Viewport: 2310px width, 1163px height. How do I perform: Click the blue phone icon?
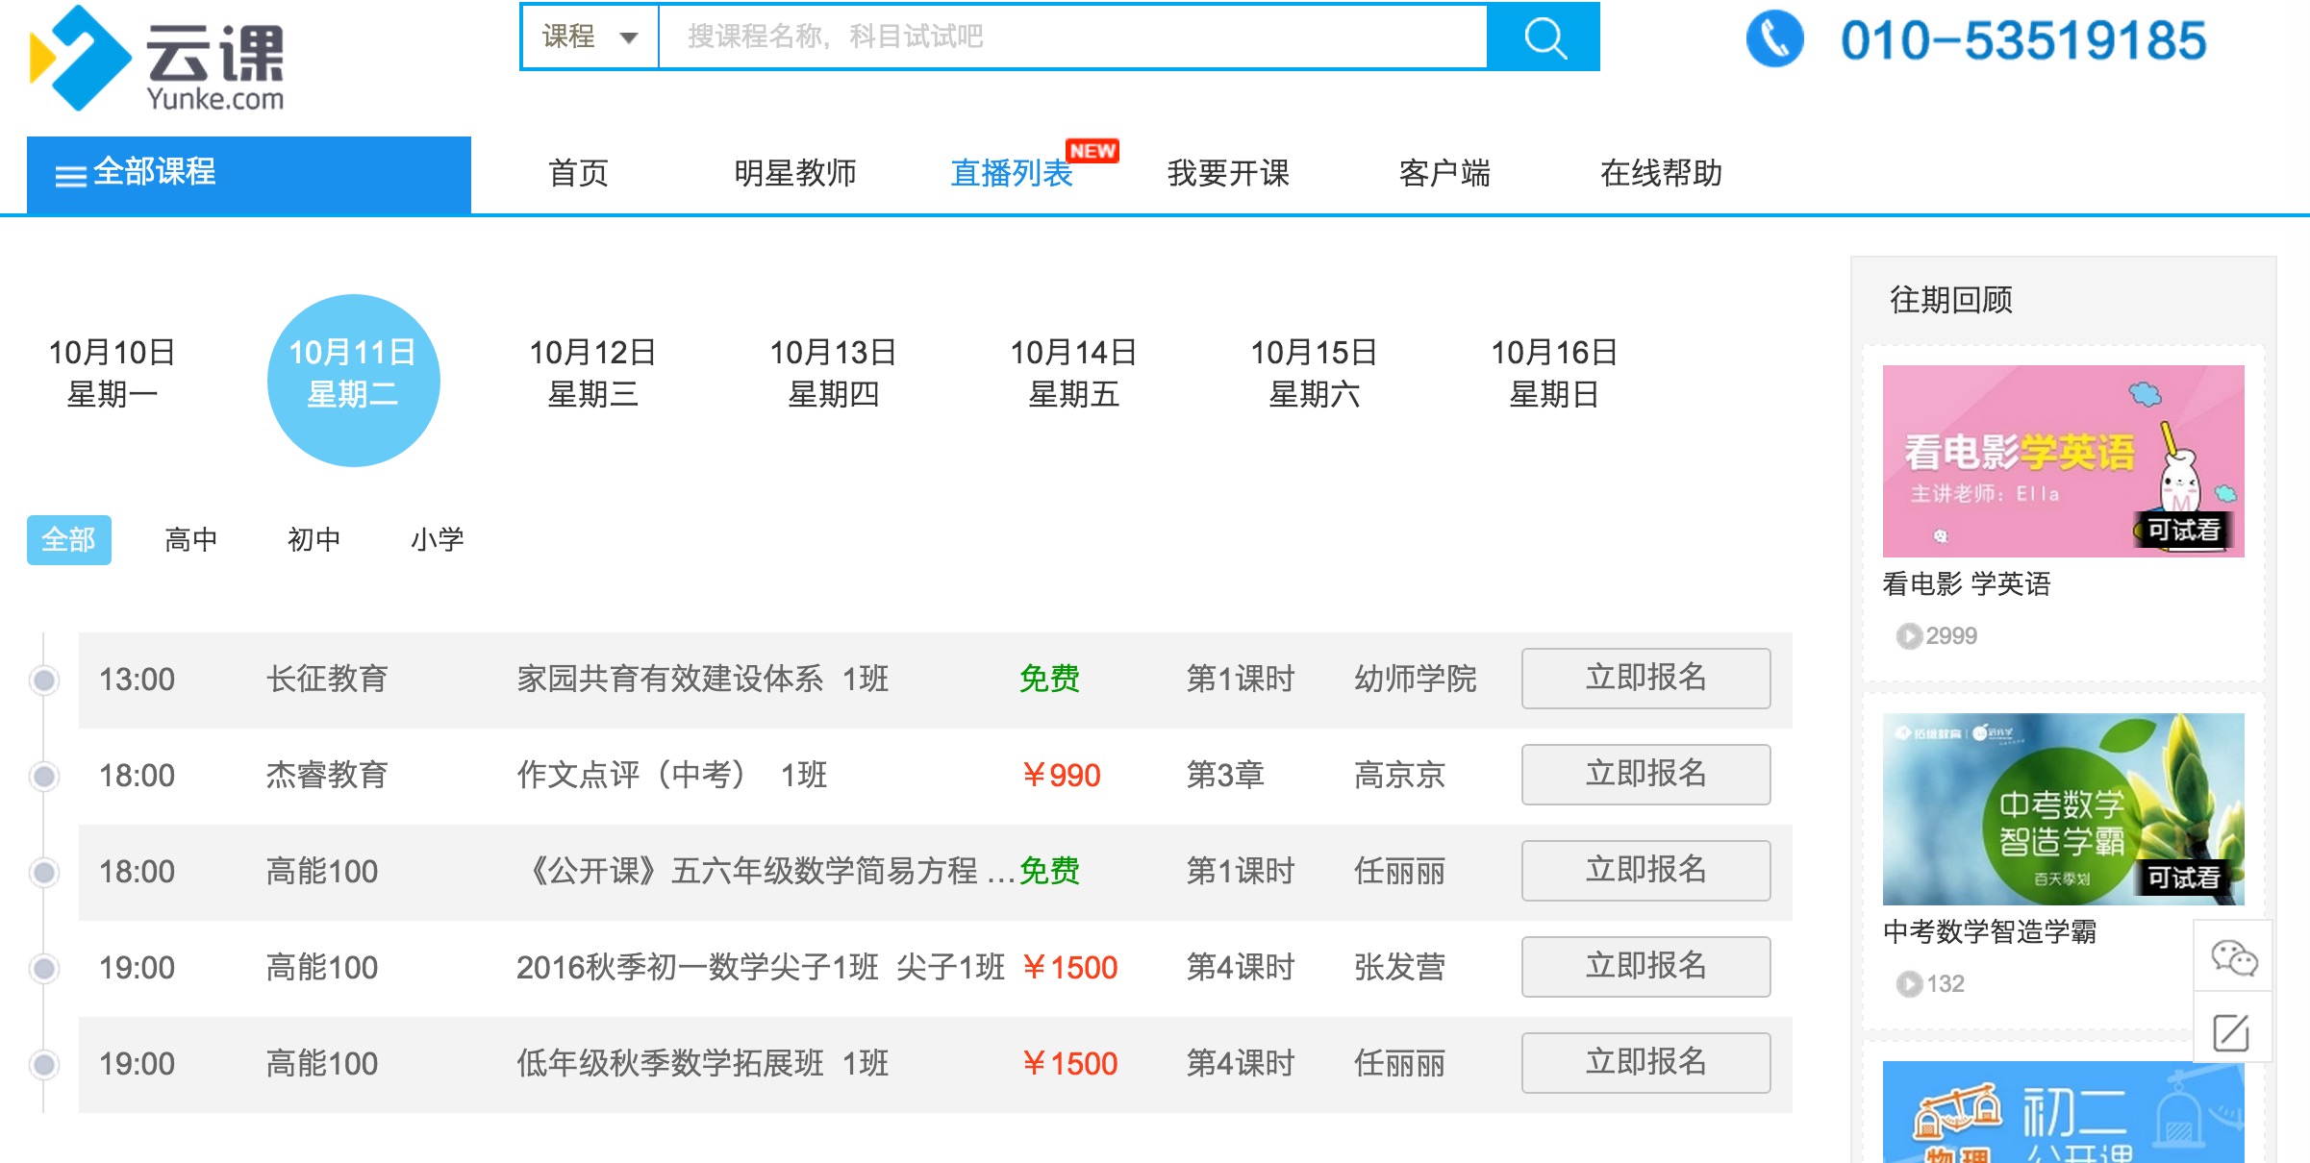tap(1774, 39)
